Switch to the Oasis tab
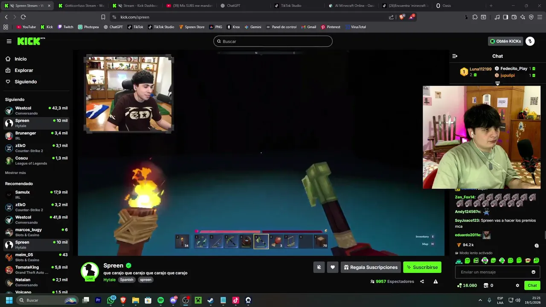 pyautogui.click(x=459, y=6)
